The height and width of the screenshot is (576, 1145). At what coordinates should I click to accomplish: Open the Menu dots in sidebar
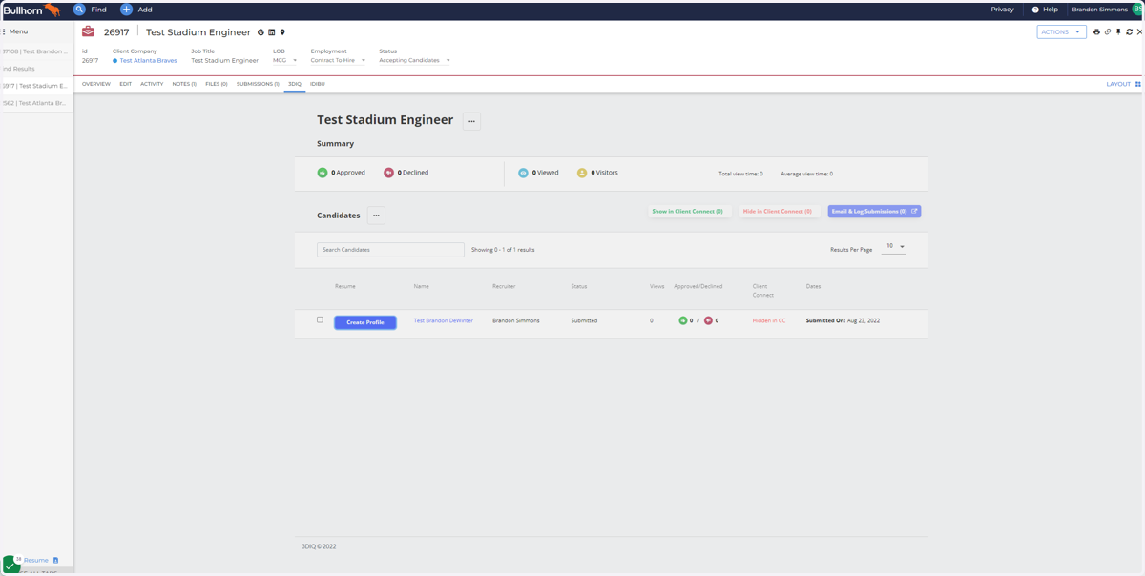tap(4, 31)
